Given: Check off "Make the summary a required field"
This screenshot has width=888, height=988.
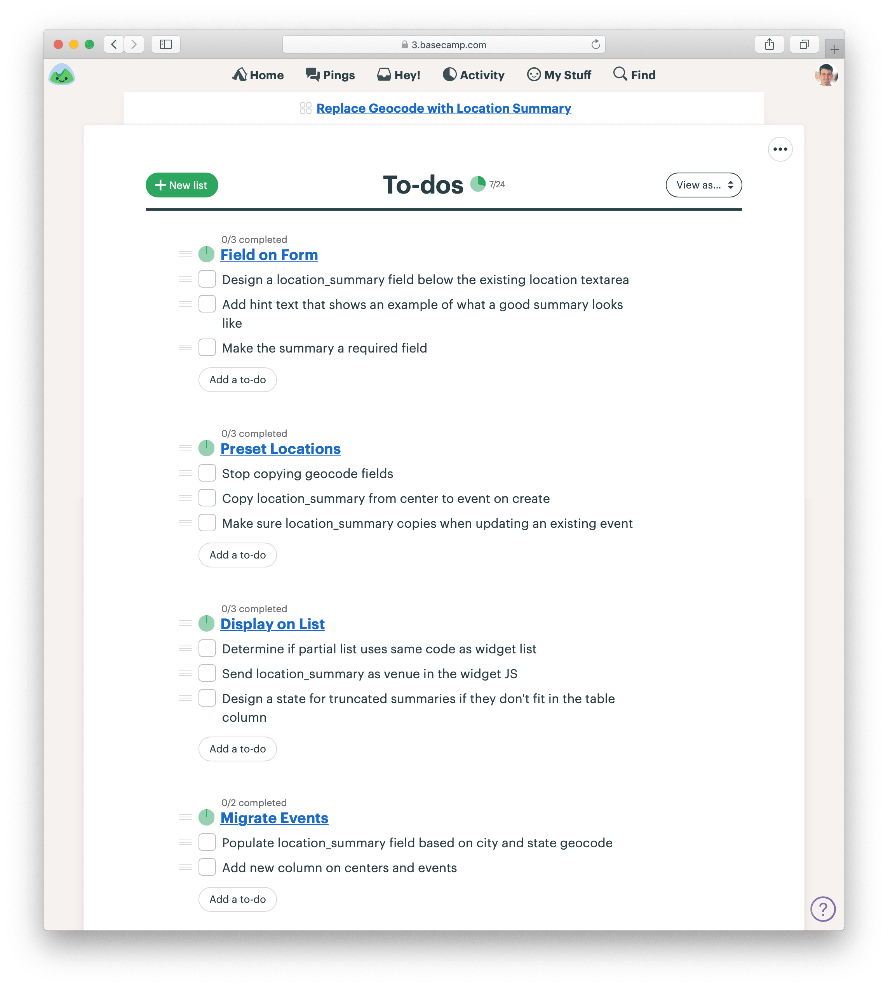Looking at the screenshot, I should click(207, 347).
